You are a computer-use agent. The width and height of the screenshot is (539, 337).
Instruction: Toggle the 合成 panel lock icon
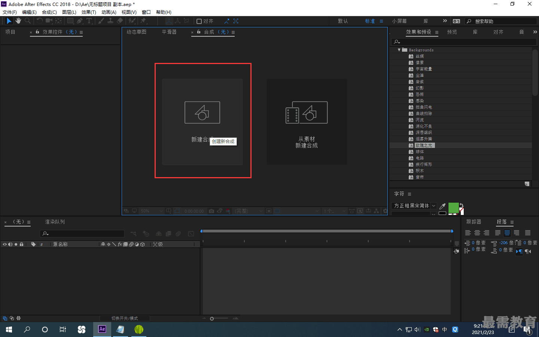point(199,32)
